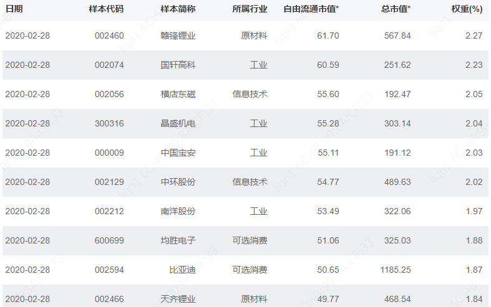The height and width of the screenshot is (307, 491).
Task: Select stock name 赣锋锂业
Action: pos(178,35)
